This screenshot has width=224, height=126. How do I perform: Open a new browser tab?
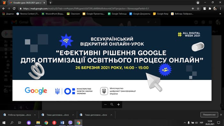[51, 3]
